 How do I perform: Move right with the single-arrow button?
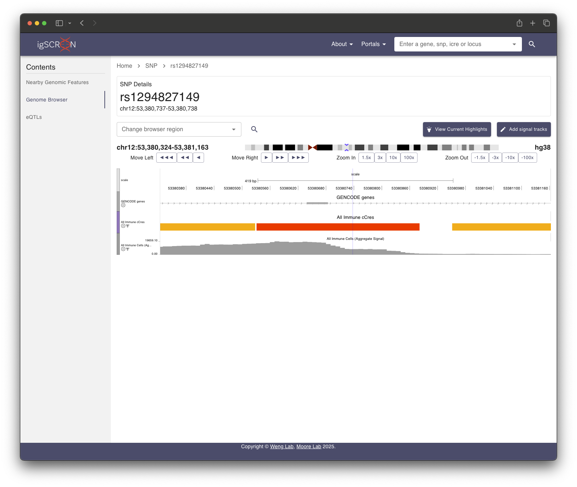266,158
